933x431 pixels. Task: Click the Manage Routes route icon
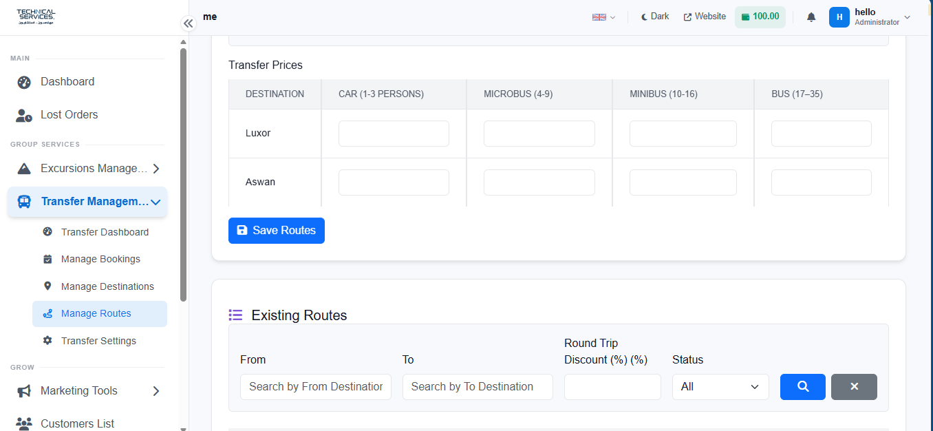[x=47, y=313]
